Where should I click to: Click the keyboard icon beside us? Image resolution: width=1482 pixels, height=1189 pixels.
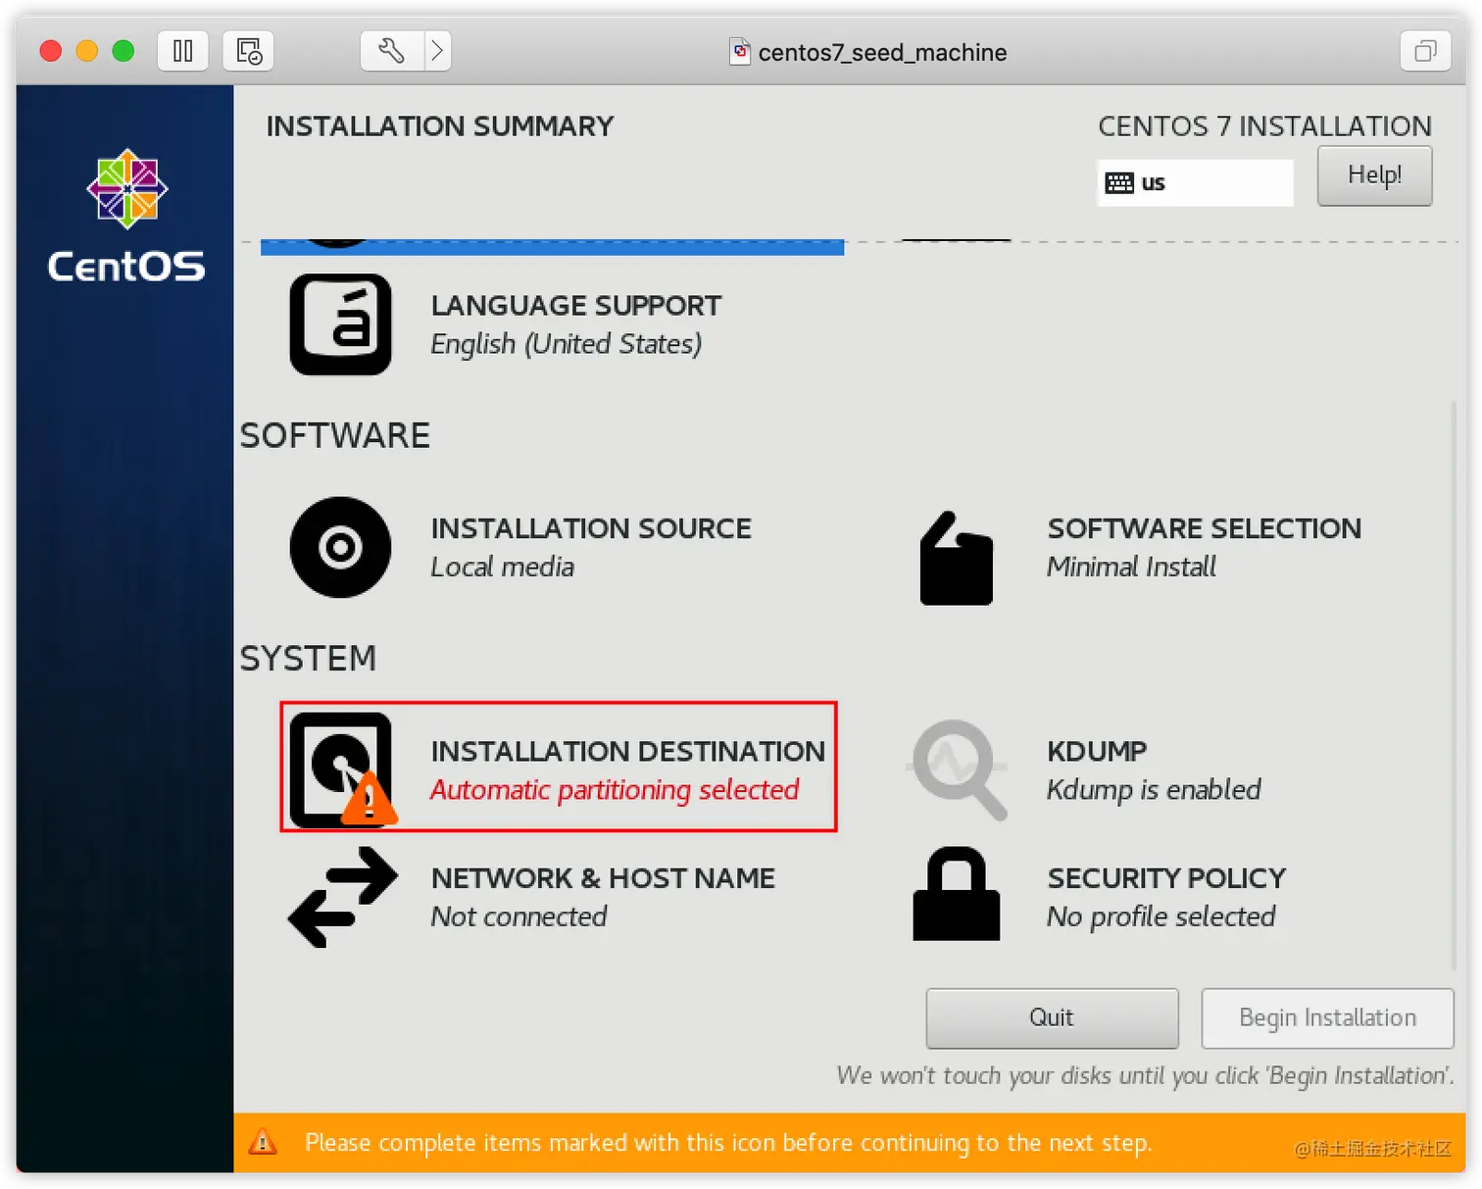1119,183
